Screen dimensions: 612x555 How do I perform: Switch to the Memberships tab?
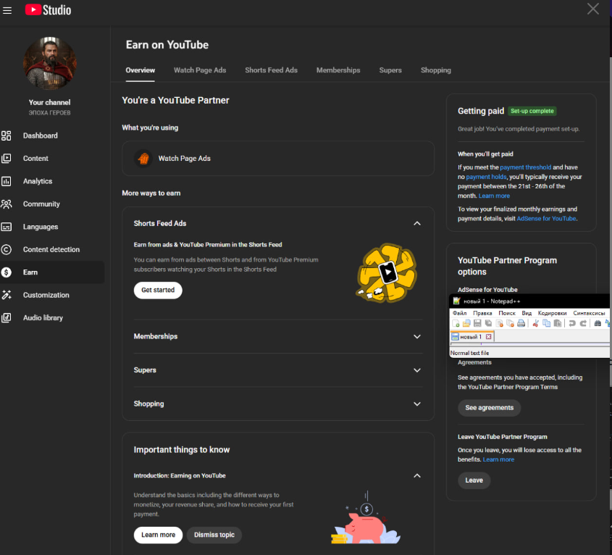click(x=338, y=70)
